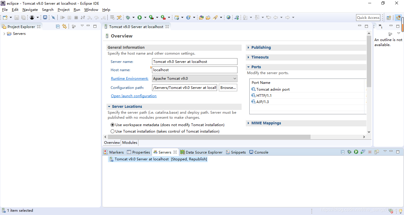Select the Java EE perspective icon
404x215 pixels.
coord(398,17)
